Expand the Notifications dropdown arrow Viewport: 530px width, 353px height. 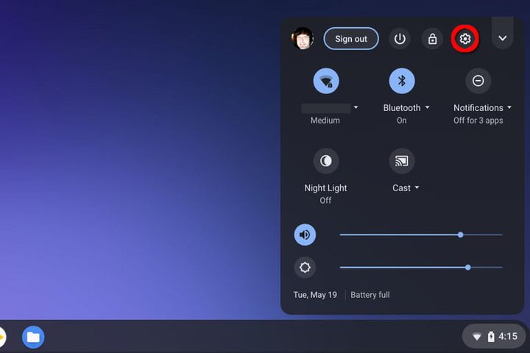coord(509,107)
